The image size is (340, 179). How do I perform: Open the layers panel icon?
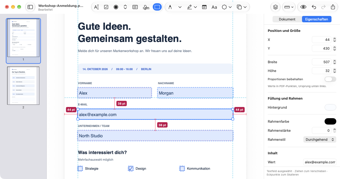coord(275,7)
